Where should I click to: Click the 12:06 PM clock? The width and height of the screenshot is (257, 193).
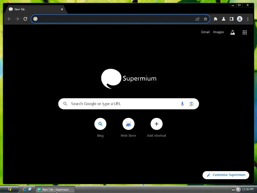(x=248, y=189)
